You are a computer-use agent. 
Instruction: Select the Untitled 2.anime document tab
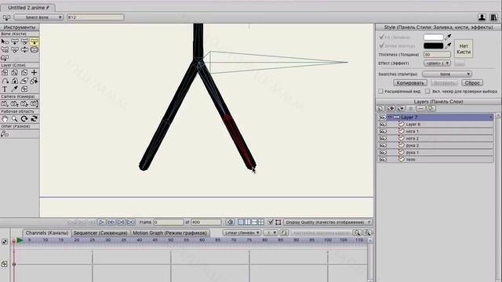[x=28, y=7]
